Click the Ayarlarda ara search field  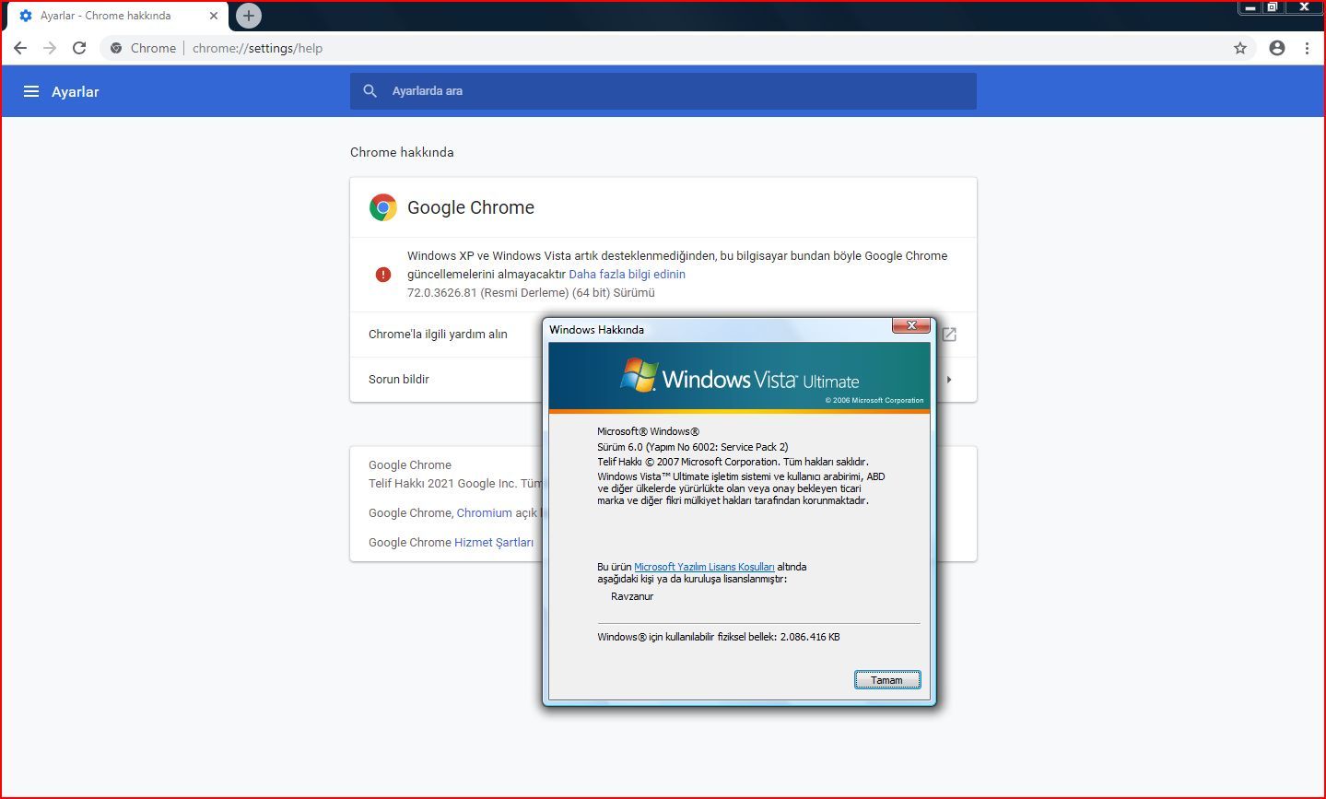point(663,91)
